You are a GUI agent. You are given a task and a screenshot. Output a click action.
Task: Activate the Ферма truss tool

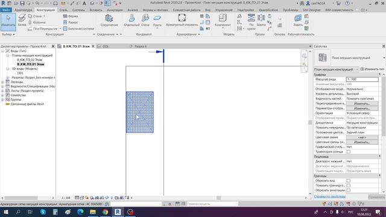coord(71,16)
